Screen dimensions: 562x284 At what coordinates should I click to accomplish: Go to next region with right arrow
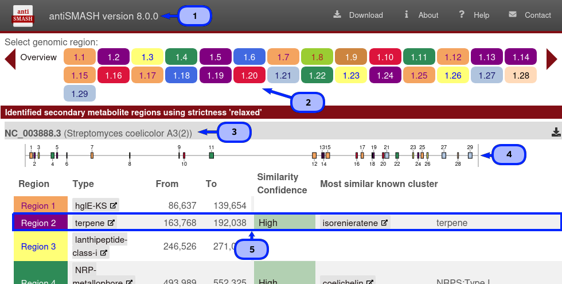point(552,59)
